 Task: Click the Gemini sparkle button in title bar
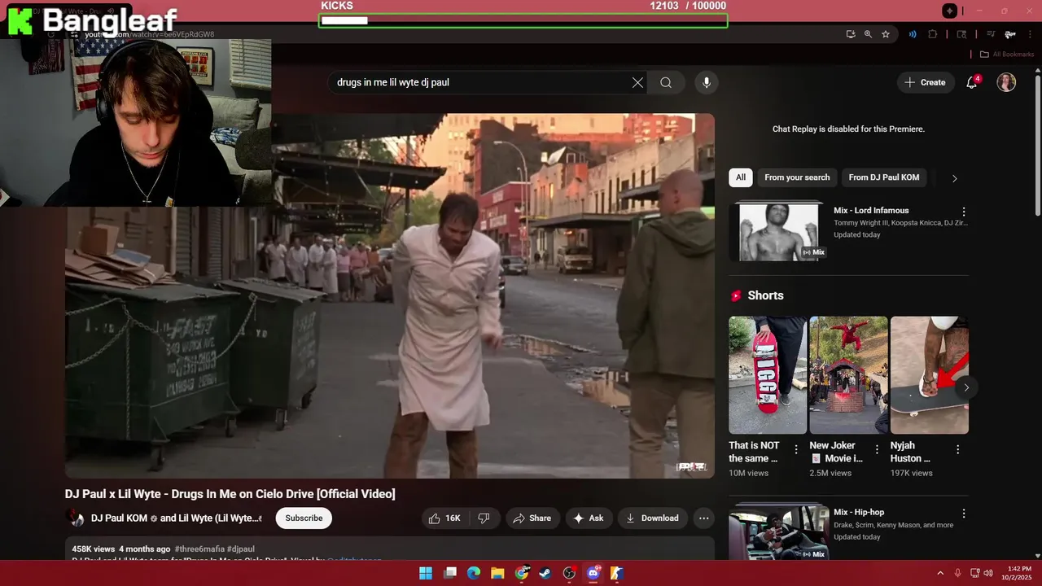(x=949, y=11)
